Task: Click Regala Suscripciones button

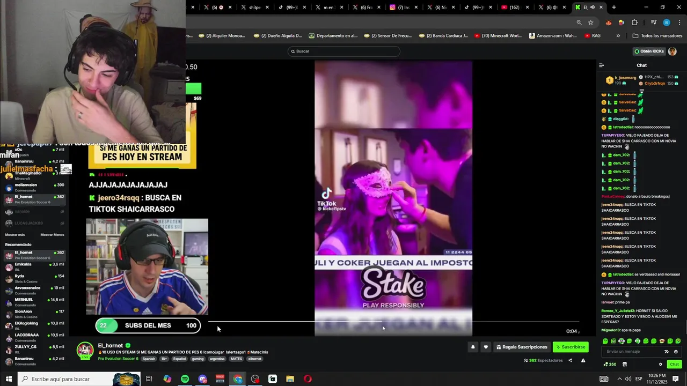Action: click(x=521, y=347)
